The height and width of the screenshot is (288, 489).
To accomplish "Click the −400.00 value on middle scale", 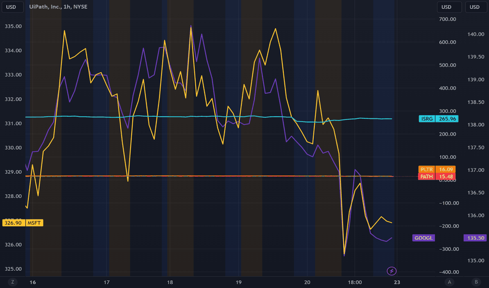I will click(x=449, y=272).
